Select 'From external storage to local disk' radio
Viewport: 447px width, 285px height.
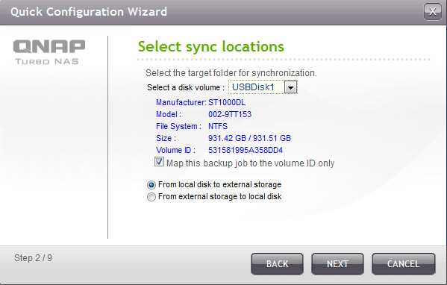tap(151, 197)
